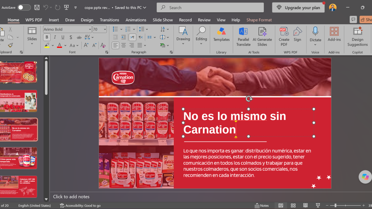Screen dimensions: 372x209
Task: Click the Cut scissors icon
Action: pos(10,29)
